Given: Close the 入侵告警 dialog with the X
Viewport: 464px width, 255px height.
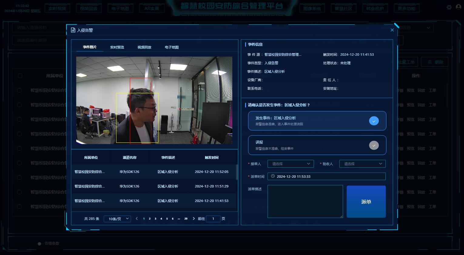Looking at the screenshot, I should [x=392, y=30].
